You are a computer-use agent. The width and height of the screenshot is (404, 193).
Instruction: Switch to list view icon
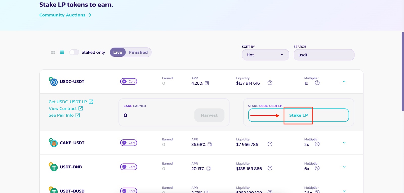point(62,52)
